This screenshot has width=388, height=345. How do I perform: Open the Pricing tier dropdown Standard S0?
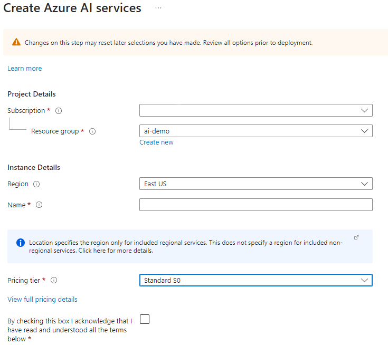point(256,280)
